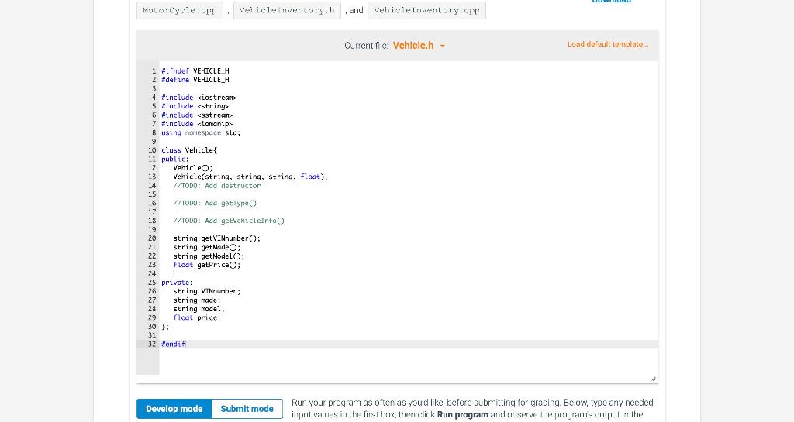This screenshot has height=422, width=794.
Task: Click the 'TODO: Add destructor' comment
Action: pos(217,186)
